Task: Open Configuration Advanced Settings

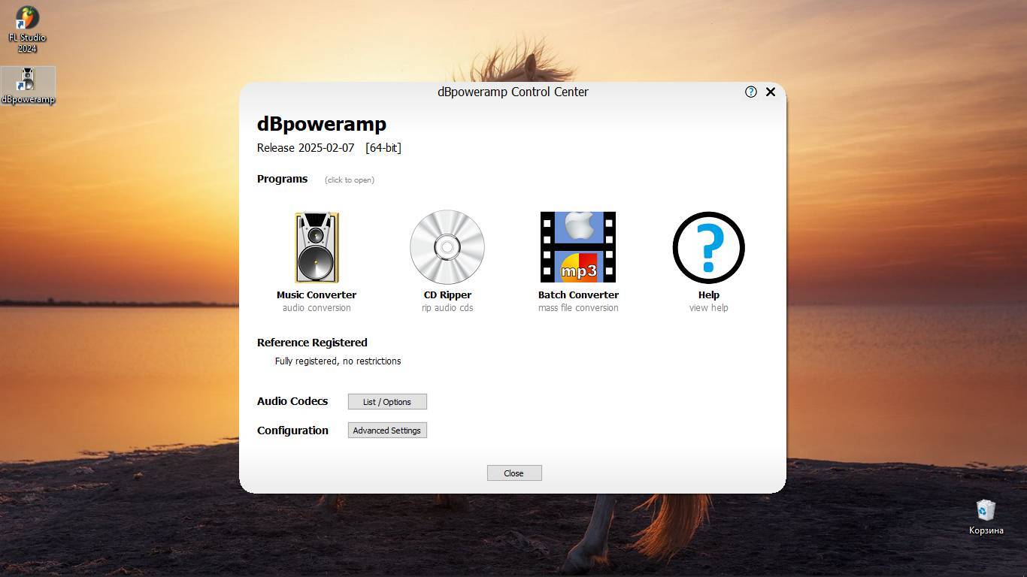Action: [x=387, y=430]
